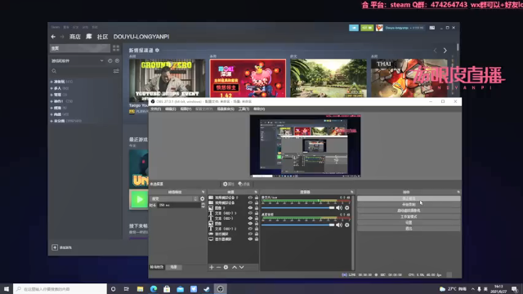Open advanced filter sliders icon in Steam sidebar

116,71
